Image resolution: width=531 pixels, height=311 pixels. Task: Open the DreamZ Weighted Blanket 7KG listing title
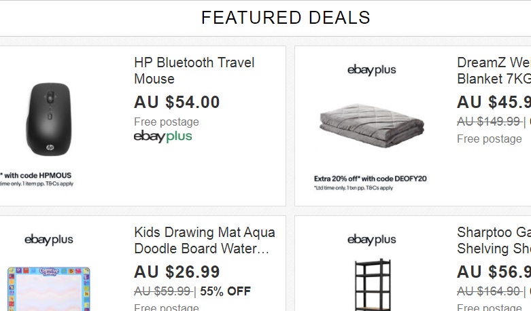494,71
